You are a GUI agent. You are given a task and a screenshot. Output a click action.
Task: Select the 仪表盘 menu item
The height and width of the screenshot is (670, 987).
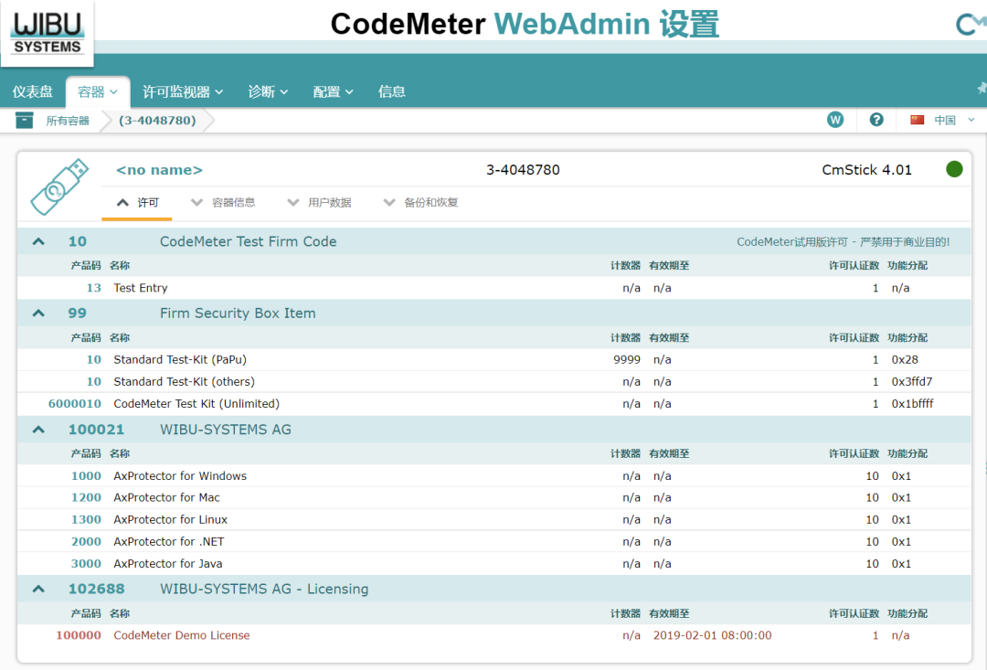click(x=34, y=90)
